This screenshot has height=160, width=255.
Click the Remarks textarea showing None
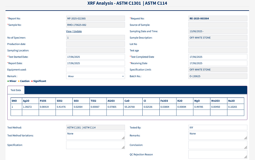click(218, 135)
